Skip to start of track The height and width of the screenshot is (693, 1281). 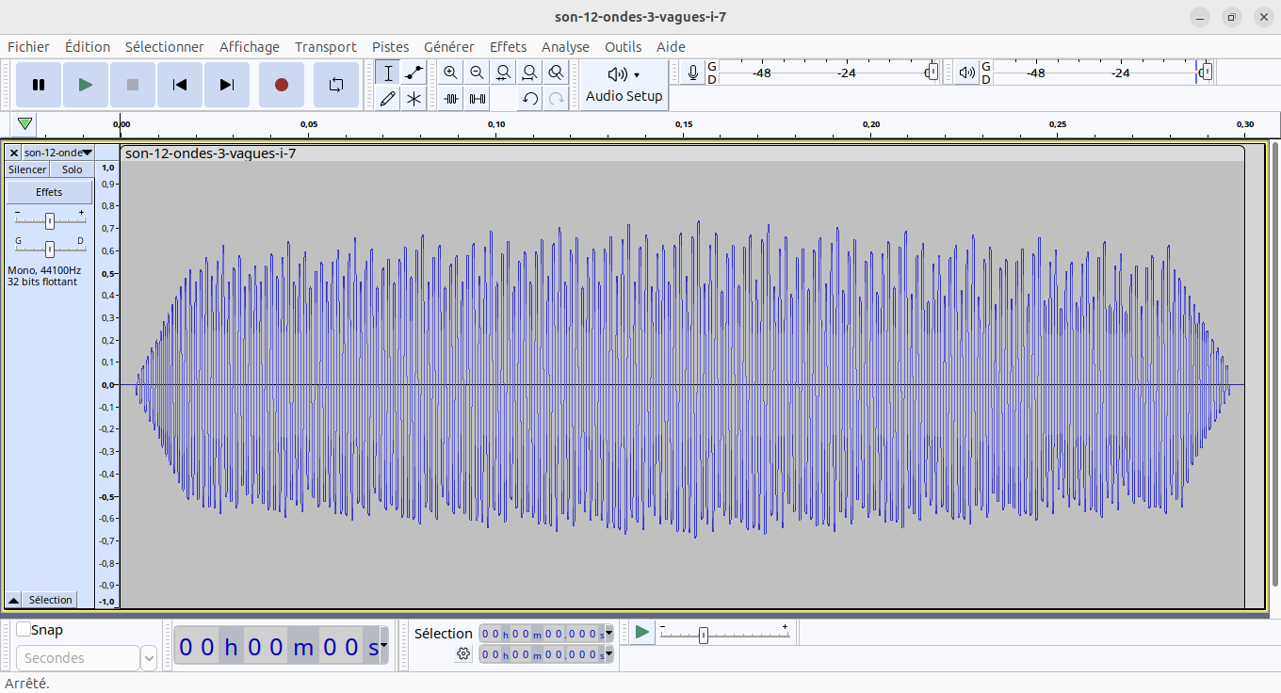pos(180,85)
